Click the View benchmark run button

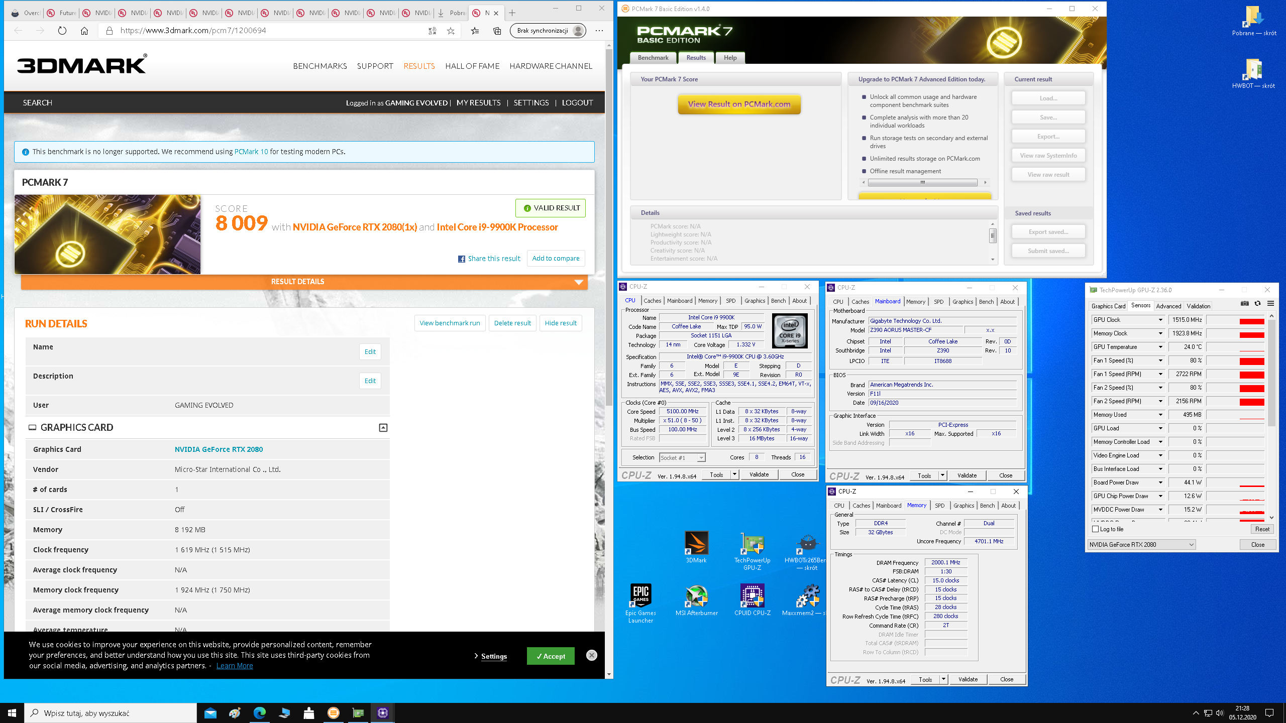point(450,323)
